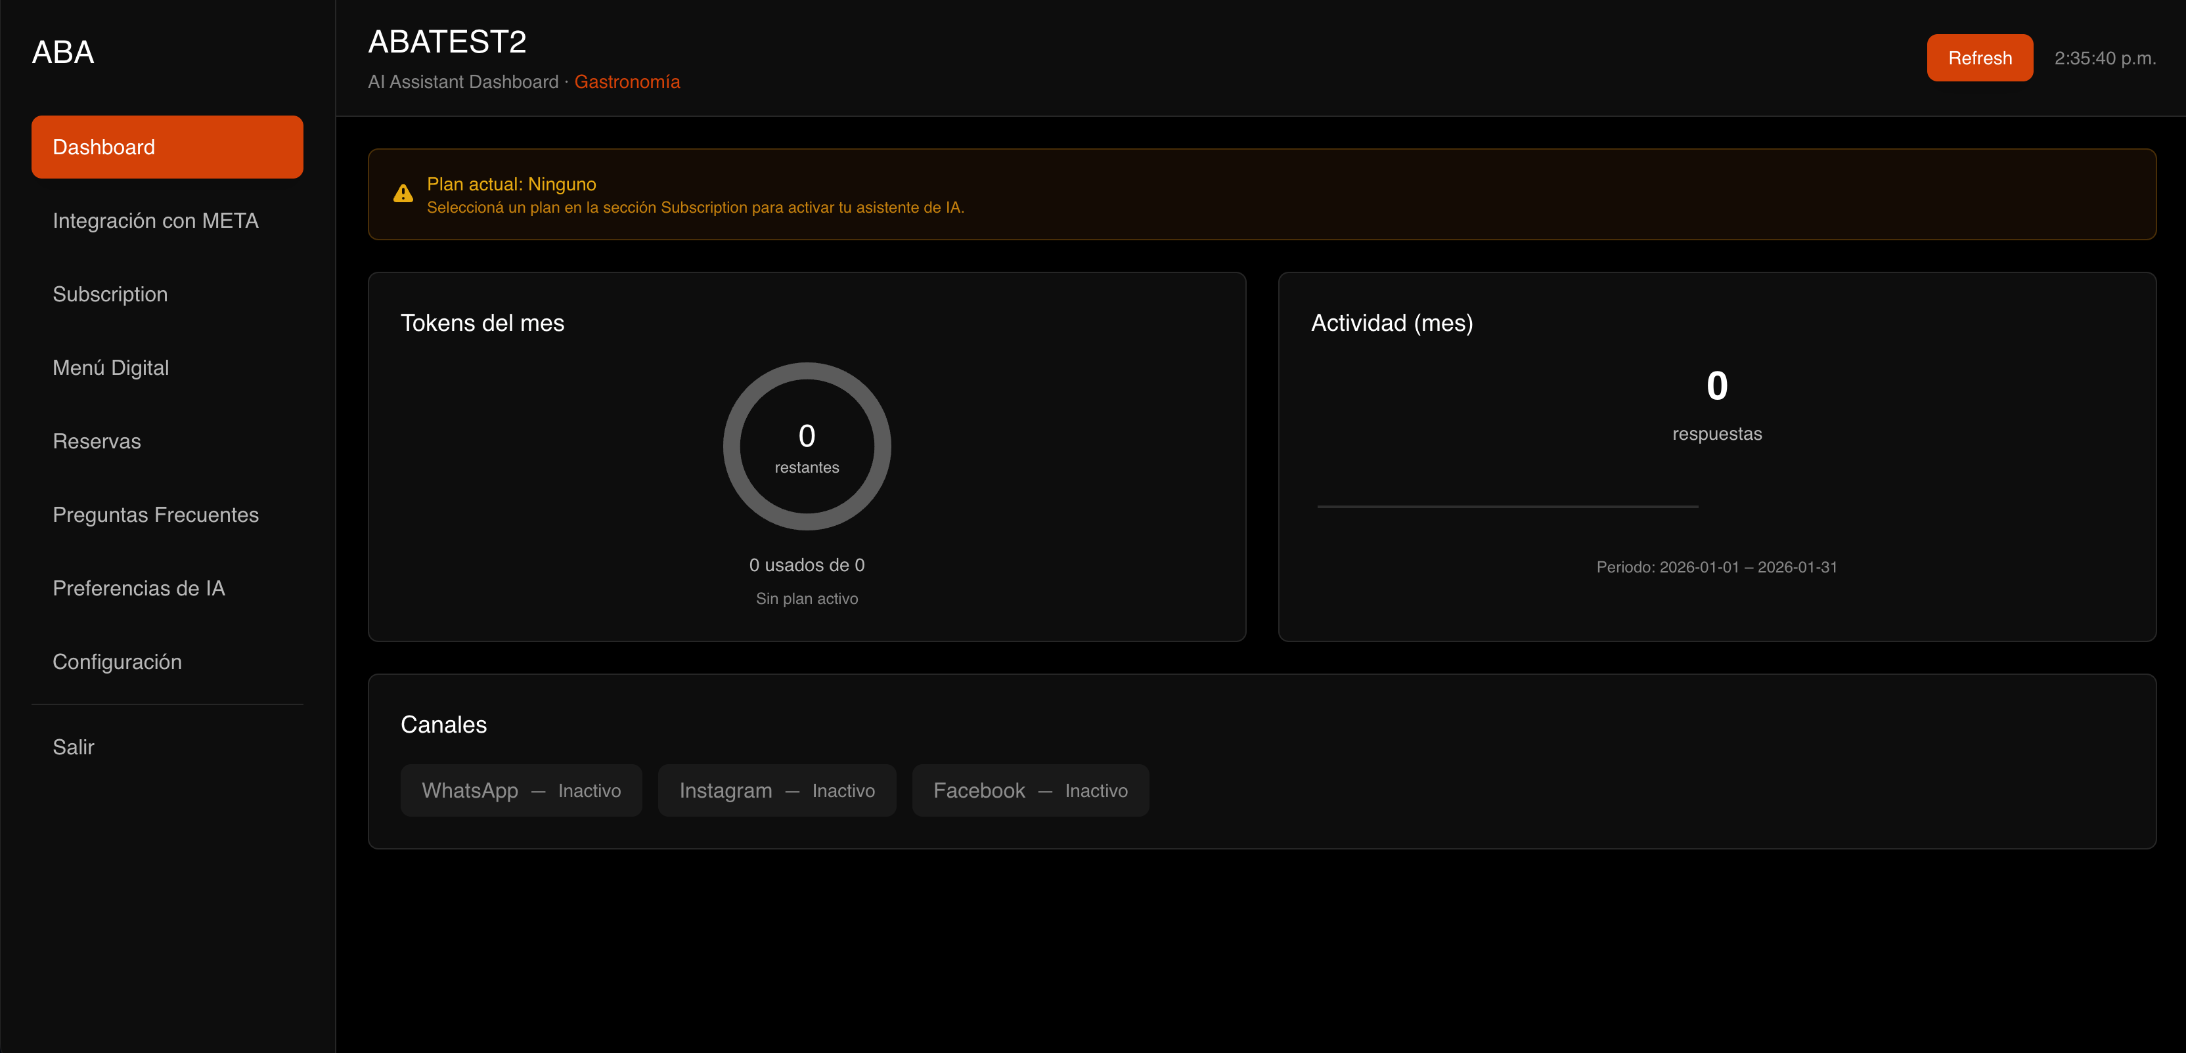Click the ABA logo text
The width and height of the screenshot is (2186, 1053).
(63, 53)
